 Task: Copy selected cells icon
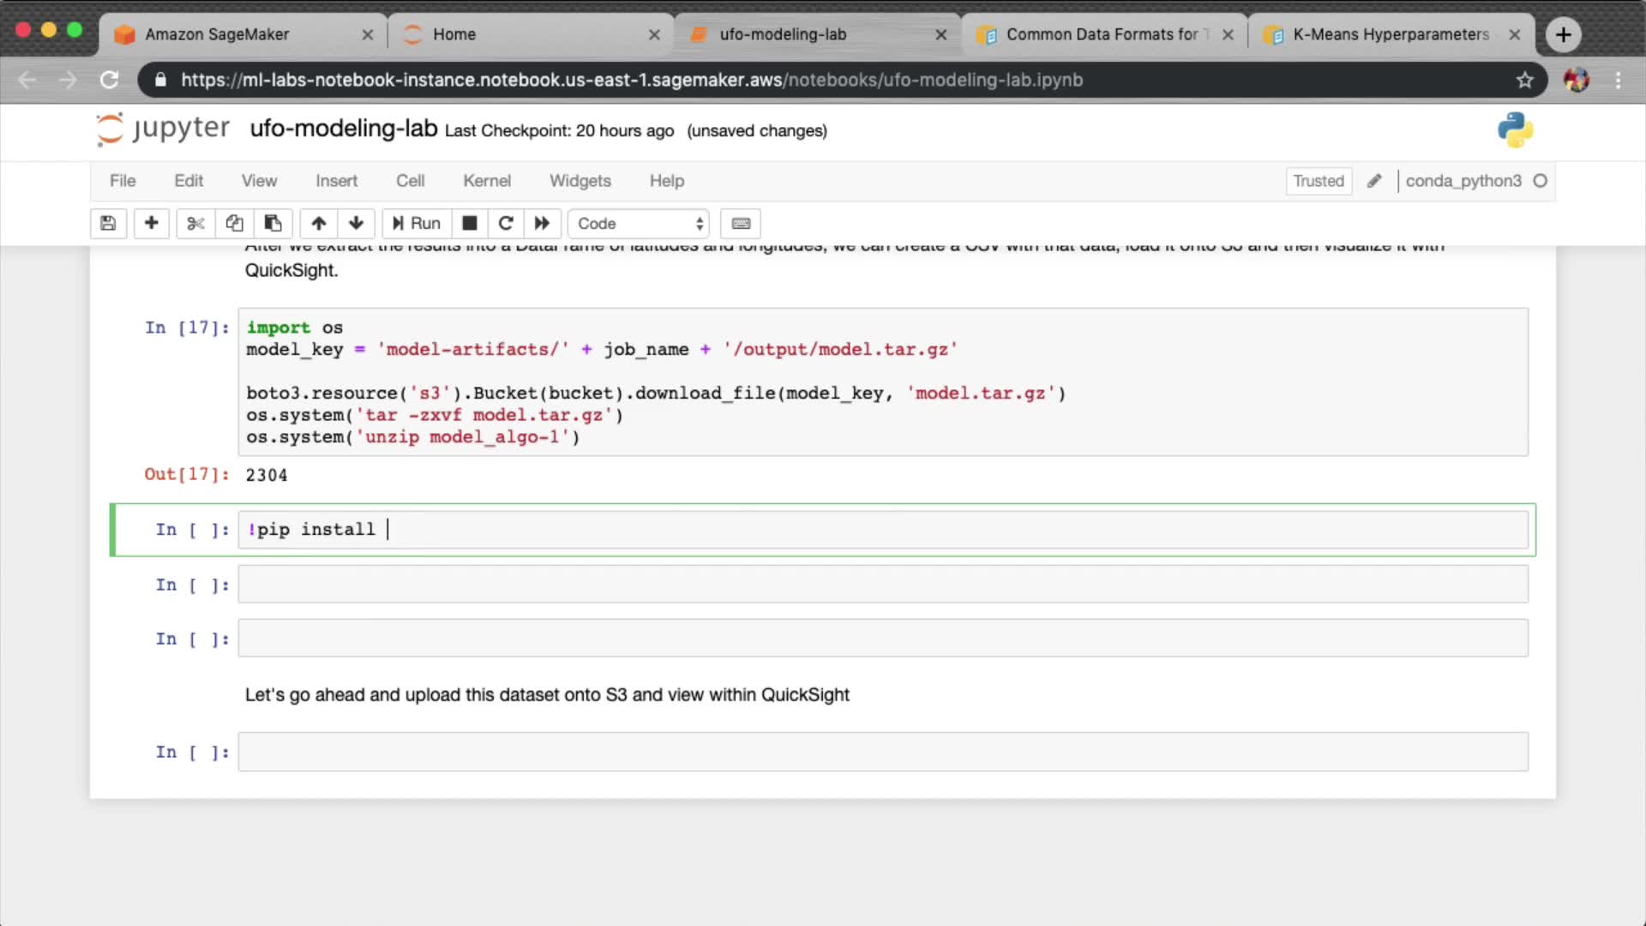(x=234, y=224)
